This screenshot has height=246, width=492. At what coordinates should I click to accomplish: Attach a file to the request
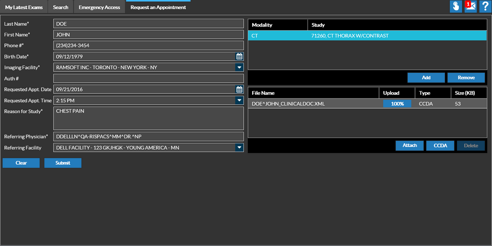409,146
